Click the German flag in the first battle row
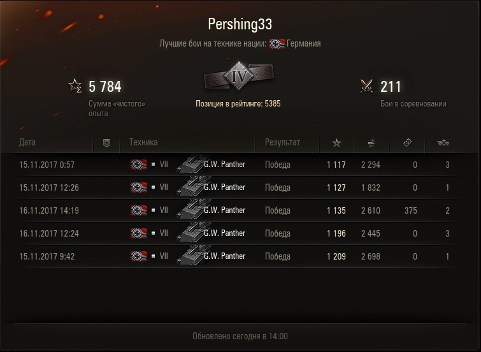This screenshot has height=352, width=481. [139, 165]
